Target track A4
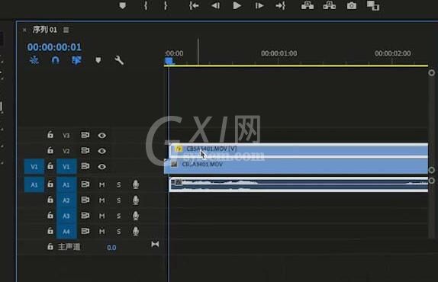The width and height of the screenshot is (438, 282). (66, 232)
